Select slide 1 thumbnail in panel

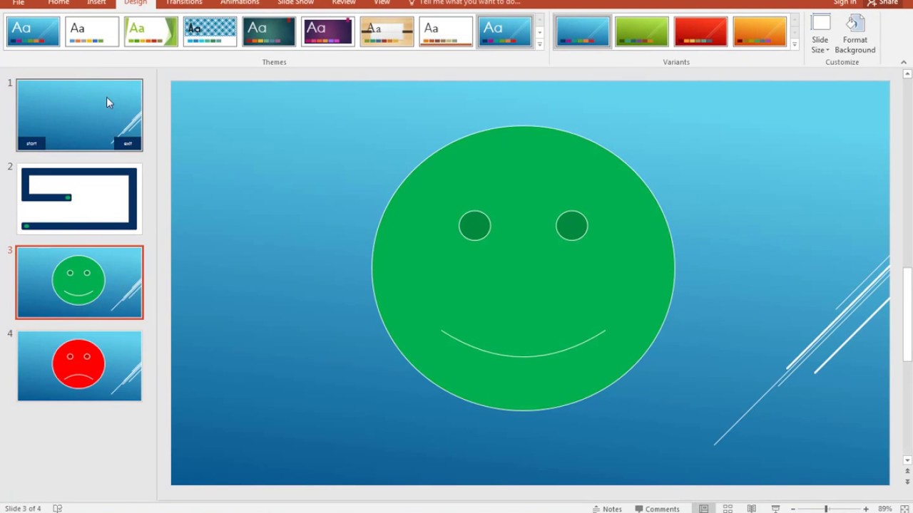pos(80,115)
